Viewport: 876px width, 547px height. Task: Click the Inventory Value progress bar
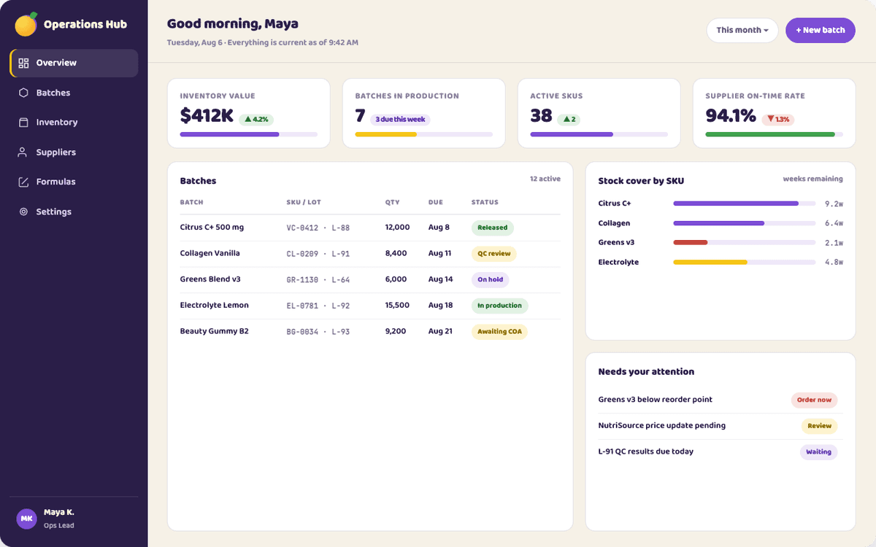249,134
